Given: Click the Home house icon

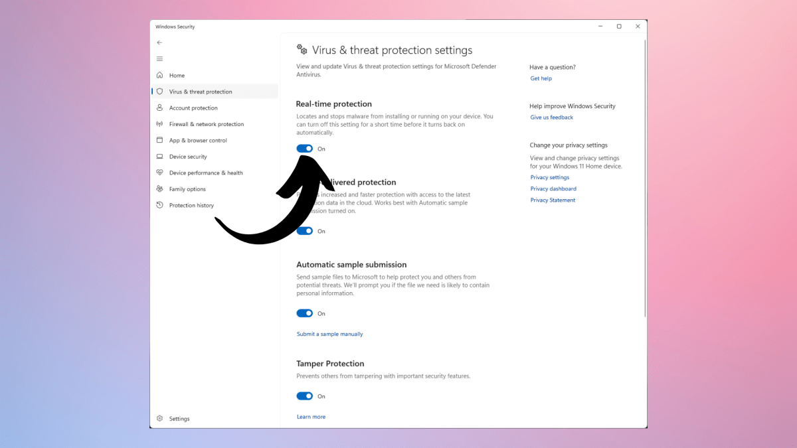Looking at the screenshot, I should click(159, 75).
